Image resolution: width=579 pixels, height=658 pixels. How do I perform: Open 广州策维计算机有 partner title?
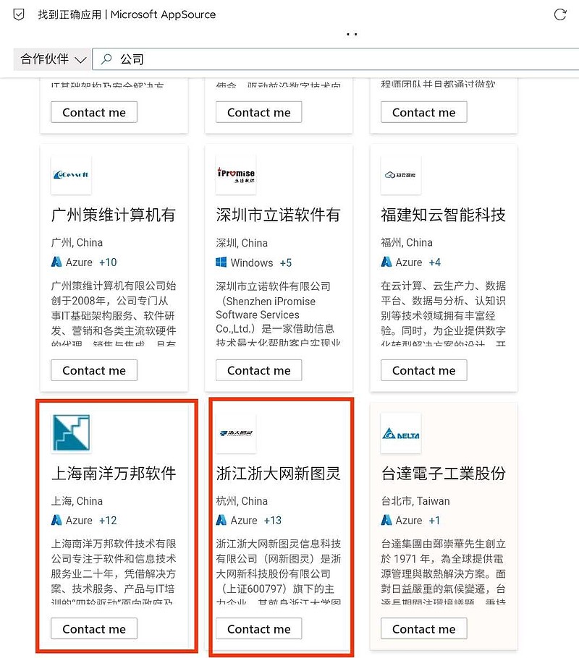tap(114, 215)
